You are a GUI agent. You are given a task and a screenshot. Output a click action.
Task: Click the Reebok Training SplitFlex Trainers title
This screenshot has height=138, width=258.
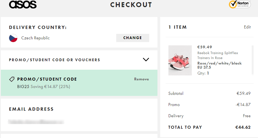(x=218, y=55)
